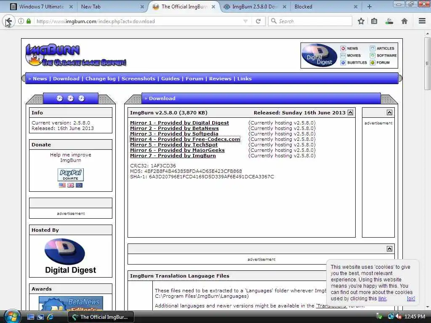Open the Digital Digest MOVIES link
431x323 pixels.
coord(351,56)
